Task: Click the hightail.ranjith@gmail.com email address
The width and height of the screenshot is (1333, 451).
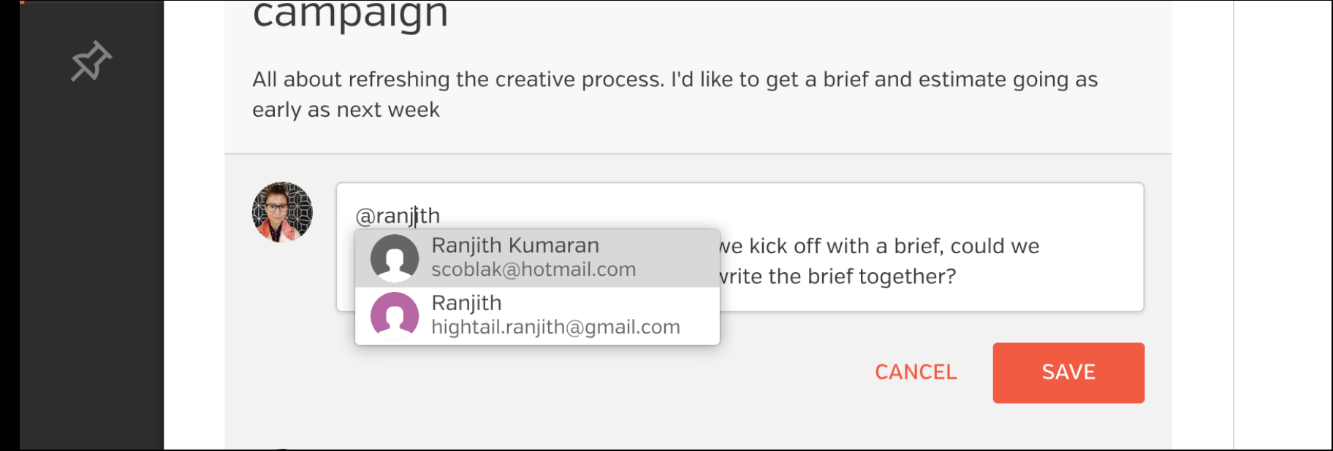Action: [555, 328]
